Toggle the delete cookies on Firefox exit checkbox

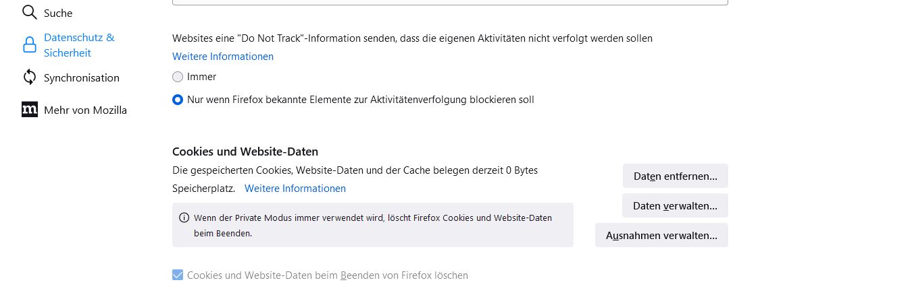pos(178,275)
